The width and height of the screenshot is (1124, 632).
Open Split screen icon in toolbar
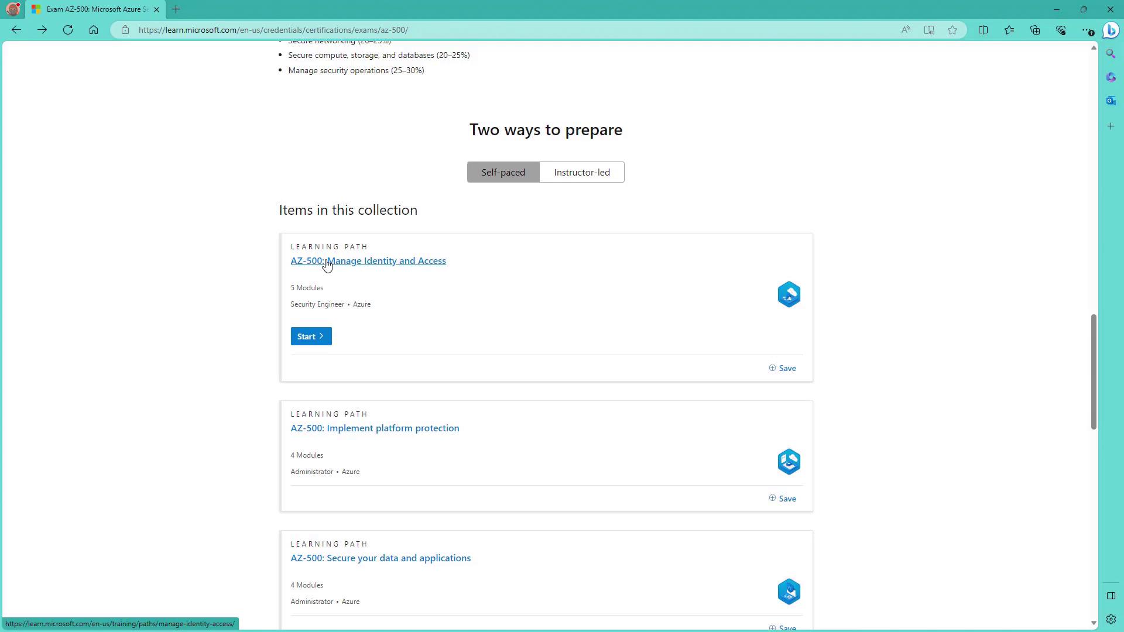pos(983,30)
